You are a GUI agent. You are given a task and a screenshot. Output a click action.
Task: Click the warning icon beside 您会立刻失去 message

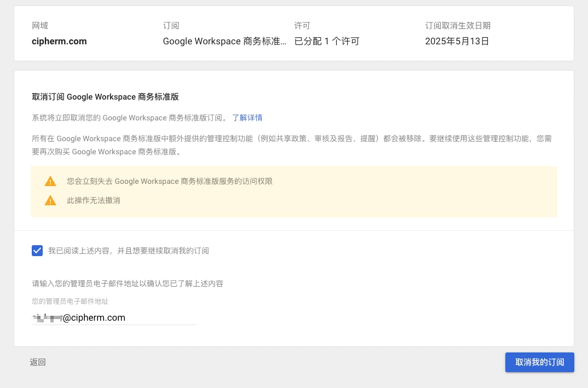[50, 182]
